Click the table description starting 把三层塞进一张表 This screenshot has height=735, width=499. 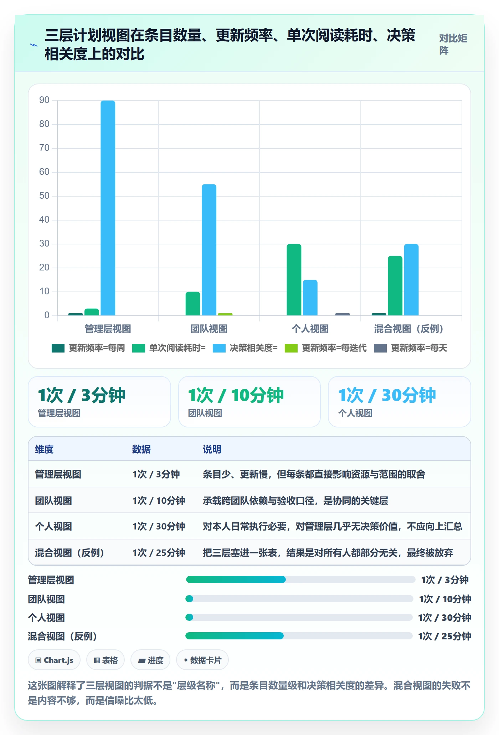[328, 553]
